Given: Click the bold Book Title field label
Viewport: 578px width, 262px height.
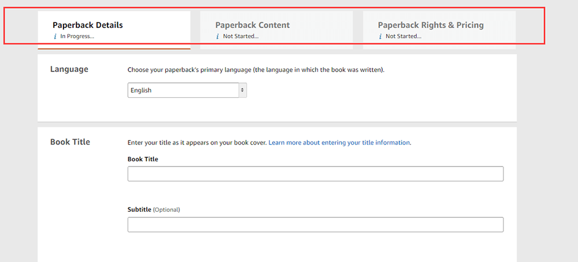Looking at the screenshot, I should 143,159.
